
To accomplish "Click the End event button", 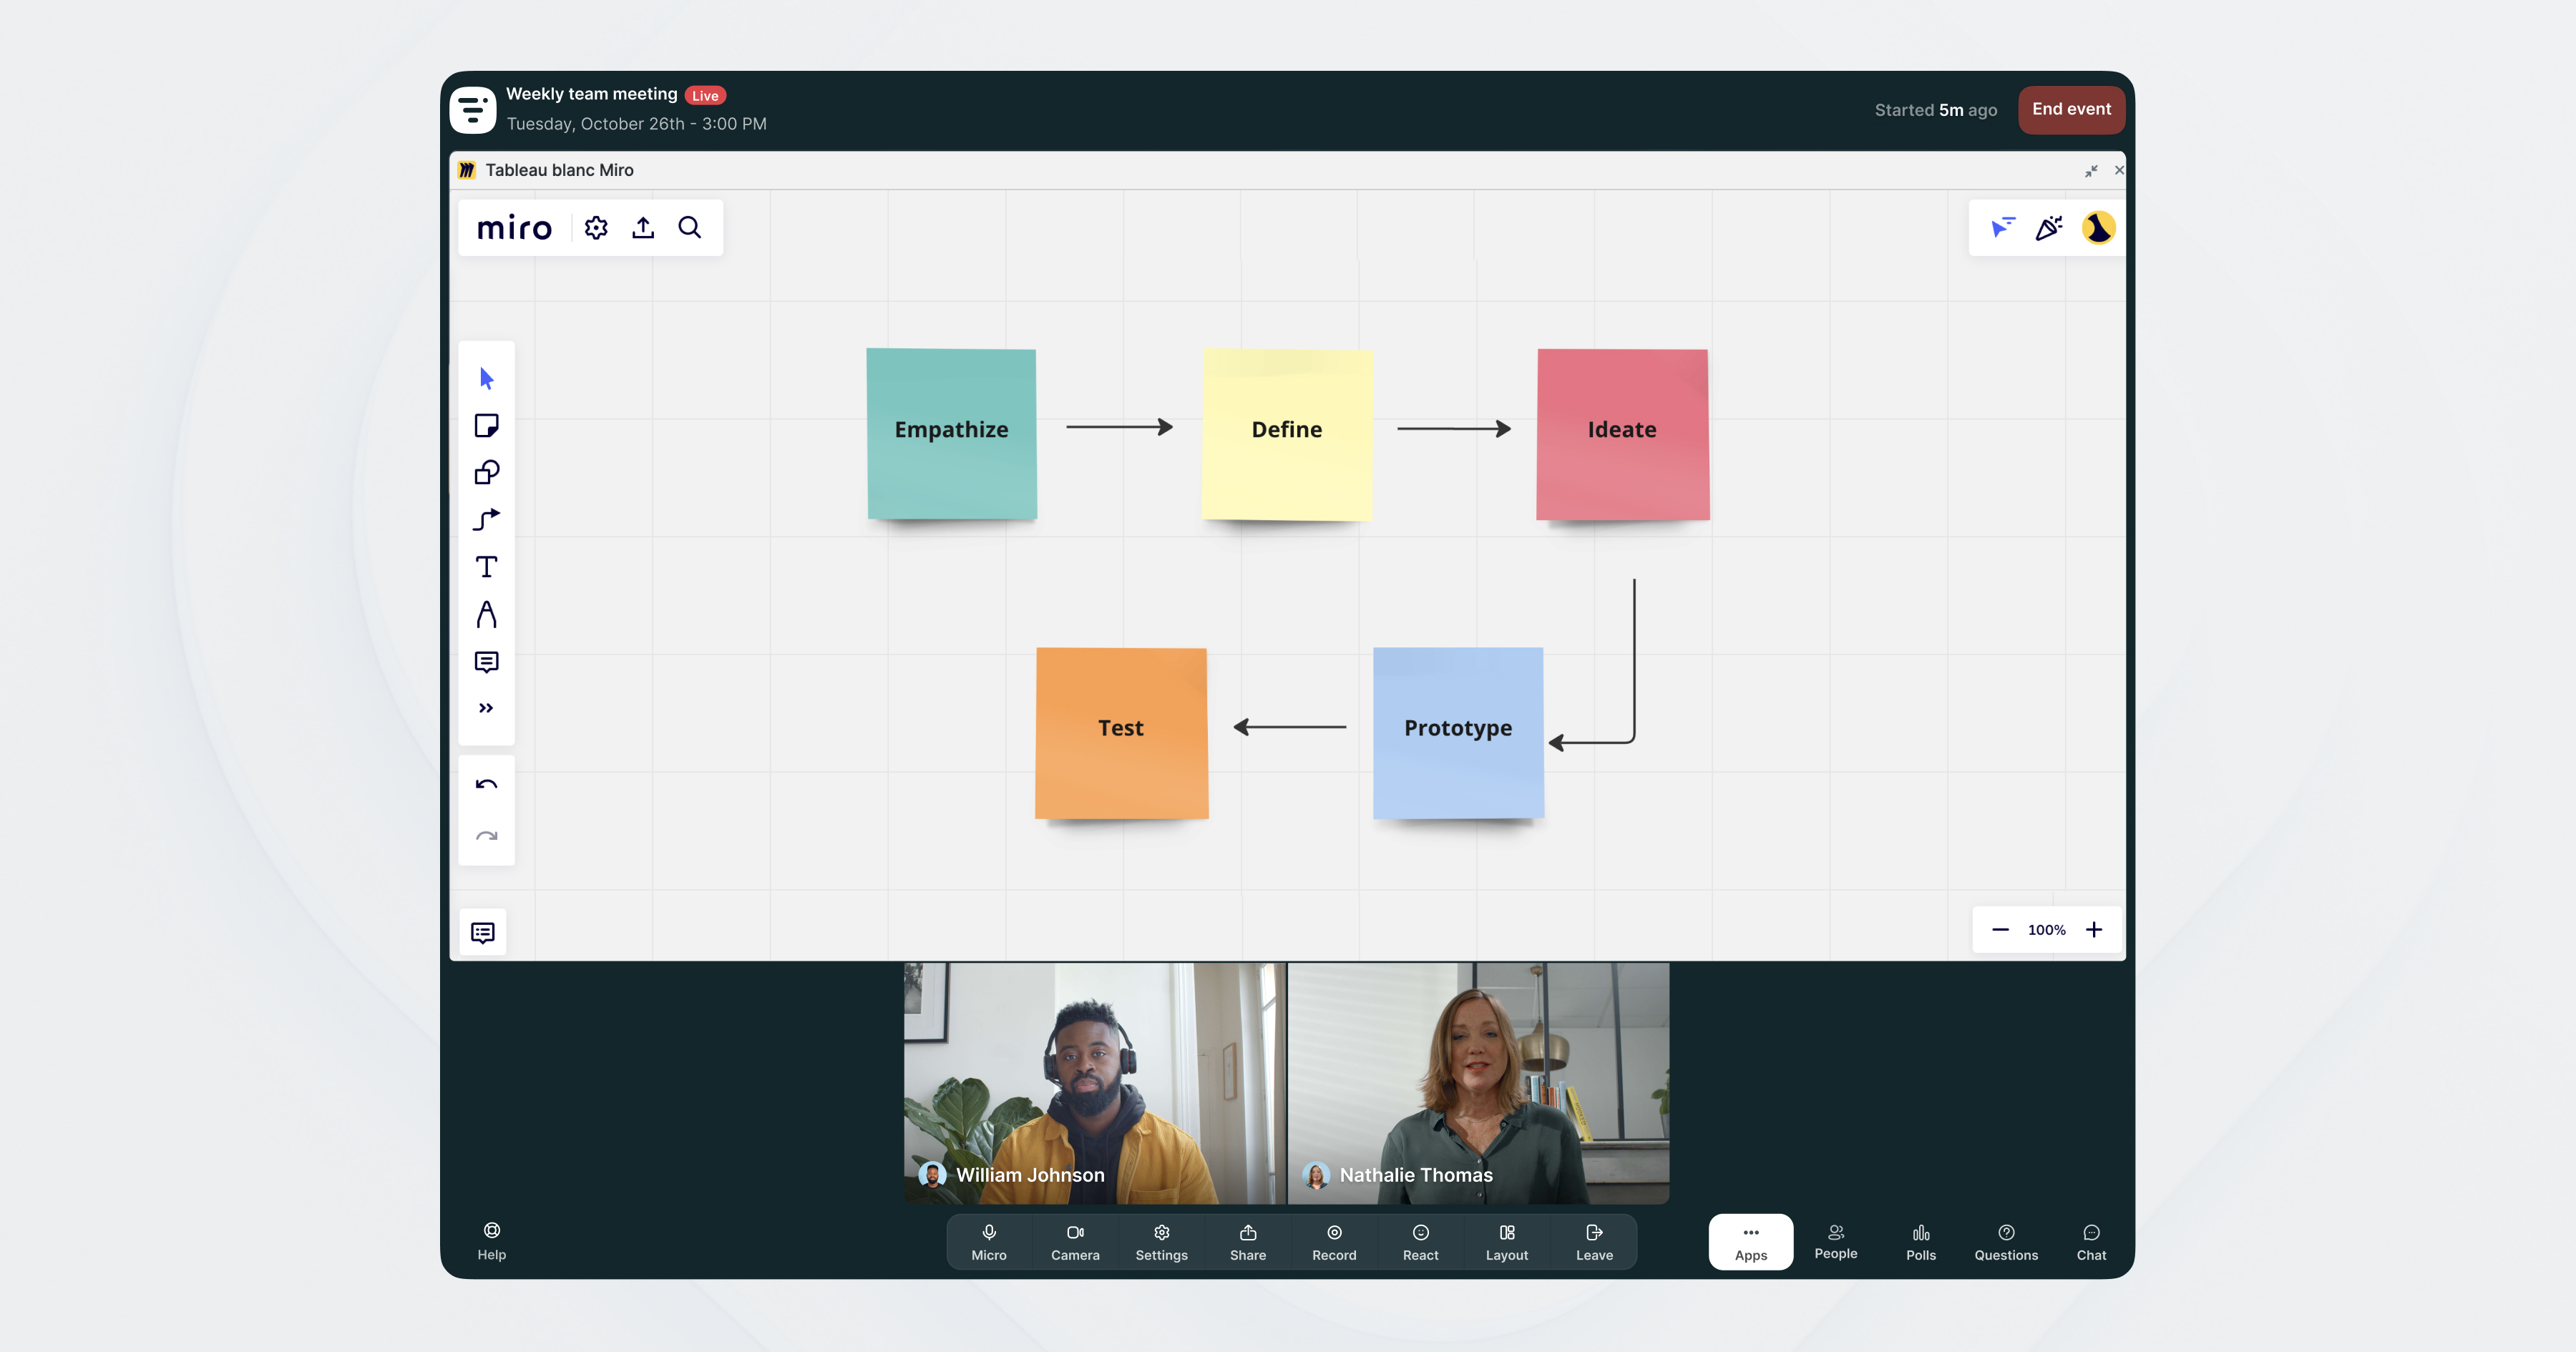I will [2071, 110].
